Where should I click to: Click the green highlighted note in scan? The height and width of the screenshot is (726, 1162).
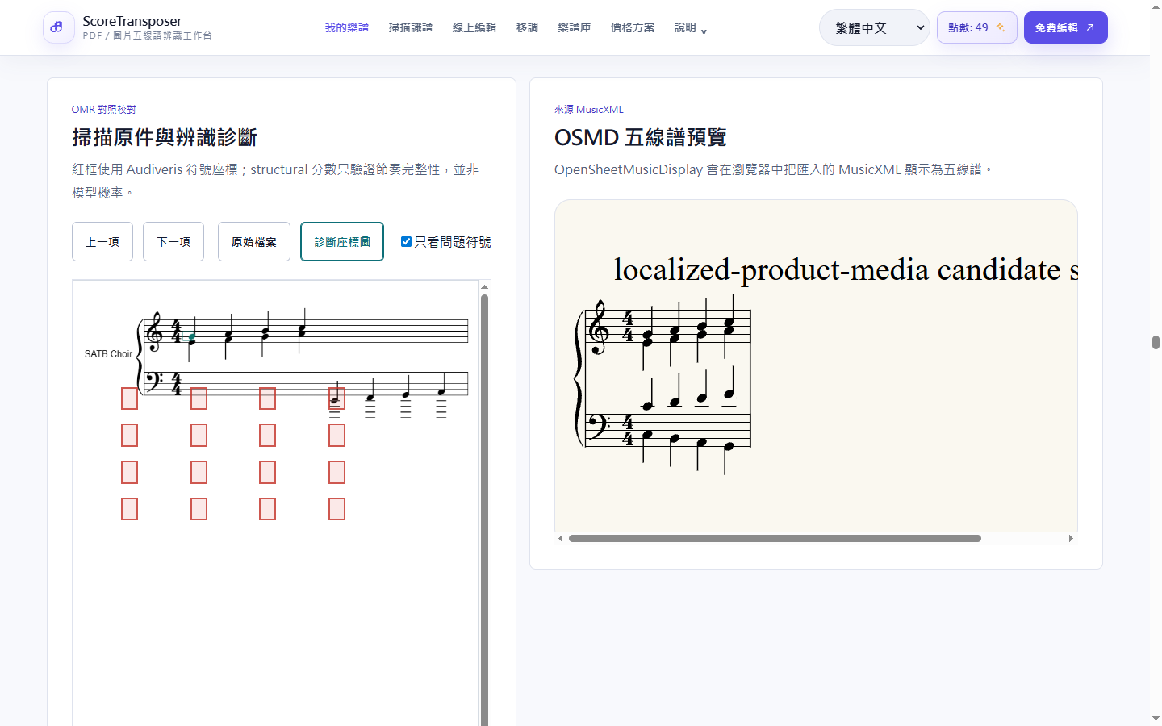pos(192,338)
